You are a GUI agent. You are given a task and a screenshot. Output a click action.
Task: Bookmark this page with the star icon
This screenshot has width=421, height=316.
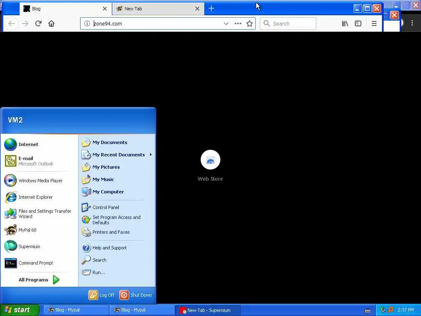(250, 23)
